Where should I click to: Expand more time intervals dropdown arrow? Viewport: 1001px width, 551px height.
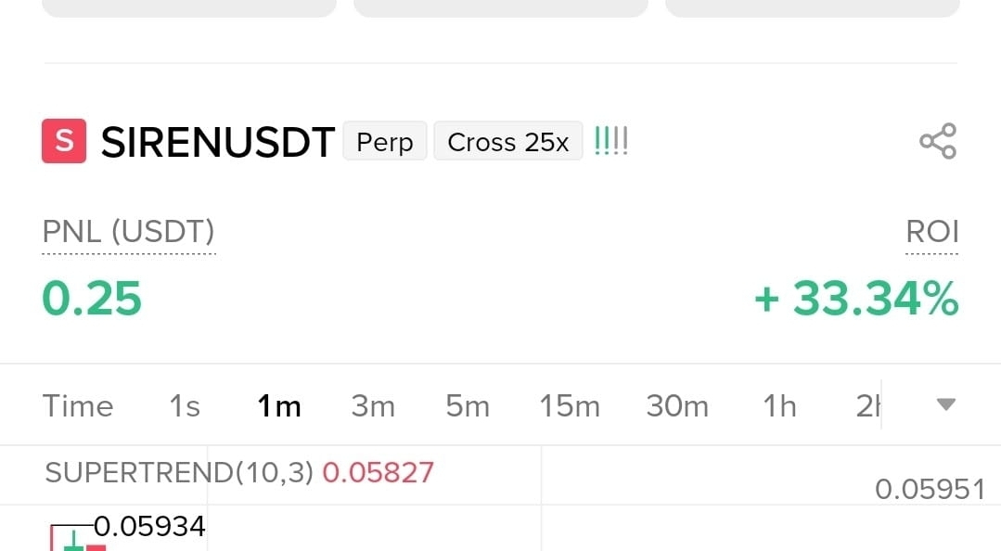945,404
